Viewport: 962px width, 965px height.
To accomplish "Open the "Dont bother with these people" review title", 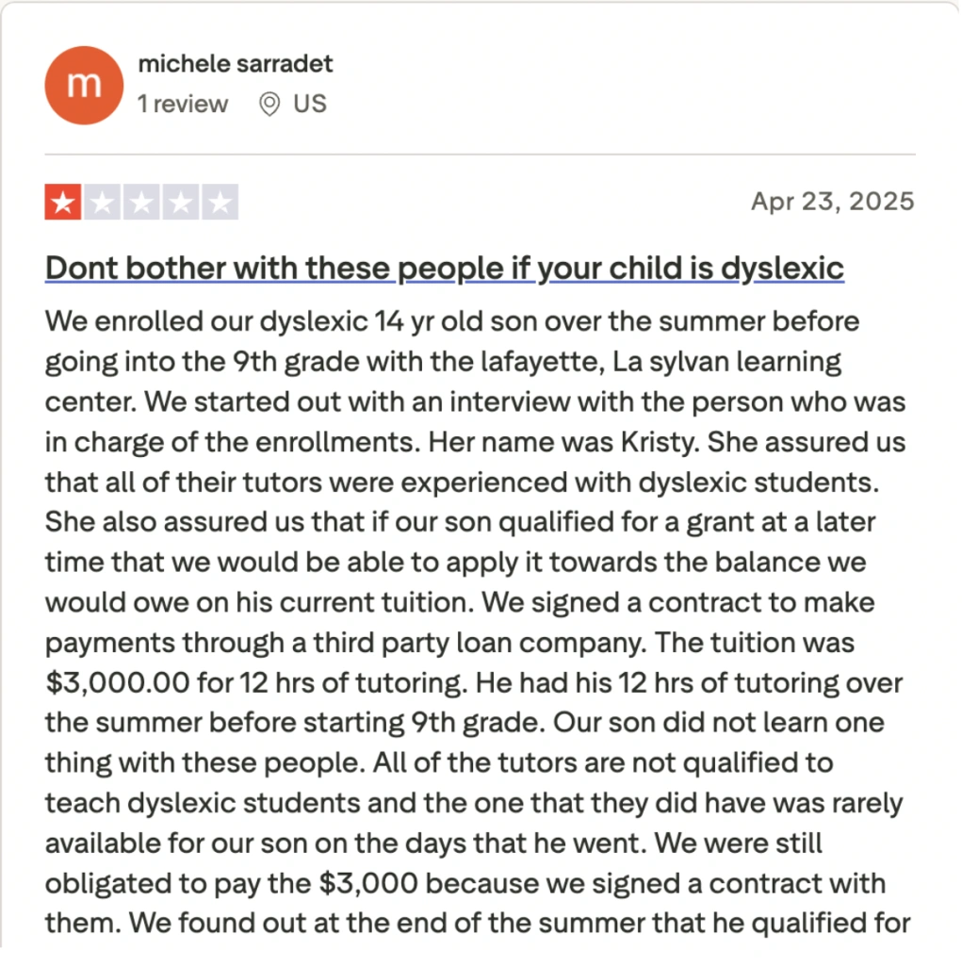I will (444, 269).
